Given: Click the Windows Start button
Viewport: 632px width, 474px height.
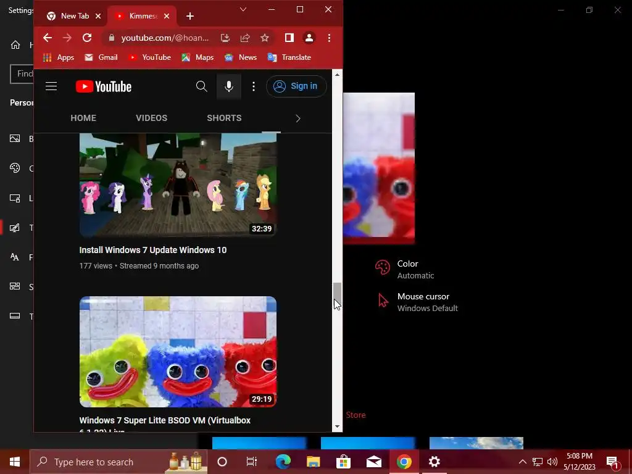Looking at the screenshot, I should pos(15,462).
